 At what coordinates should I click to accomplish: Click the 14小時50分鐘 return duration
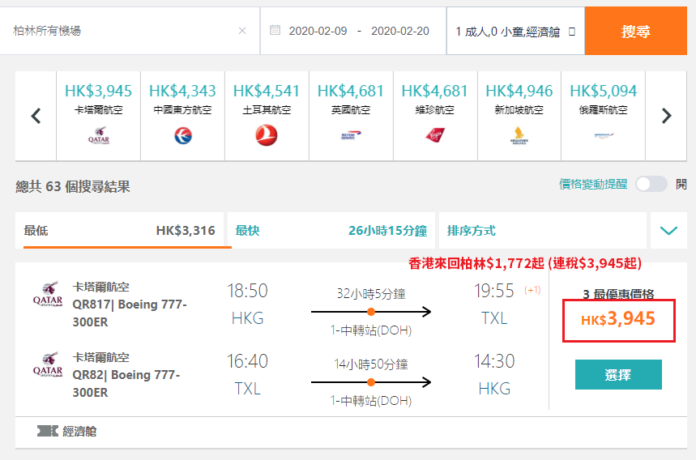pos(370,364)
